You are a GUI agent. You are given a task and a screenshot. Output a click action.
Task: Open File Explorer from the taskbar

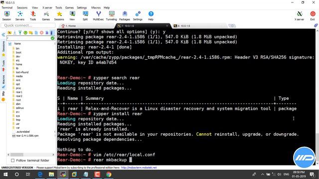point(51,175)
